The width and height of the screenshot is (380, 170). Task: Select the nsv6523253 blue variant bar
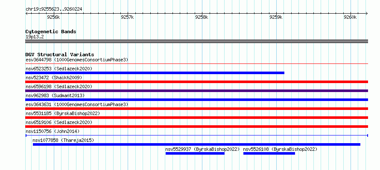(x=155, y=73)
